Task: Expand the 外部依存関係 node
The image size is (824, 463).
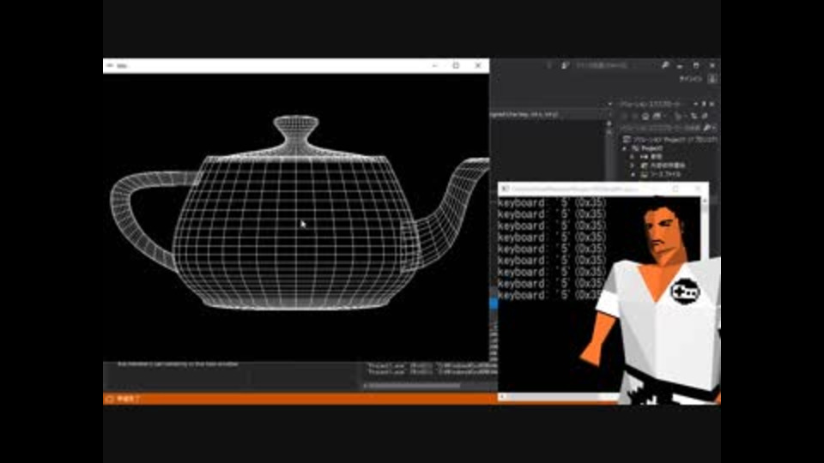Action: [x=633, y=165]
